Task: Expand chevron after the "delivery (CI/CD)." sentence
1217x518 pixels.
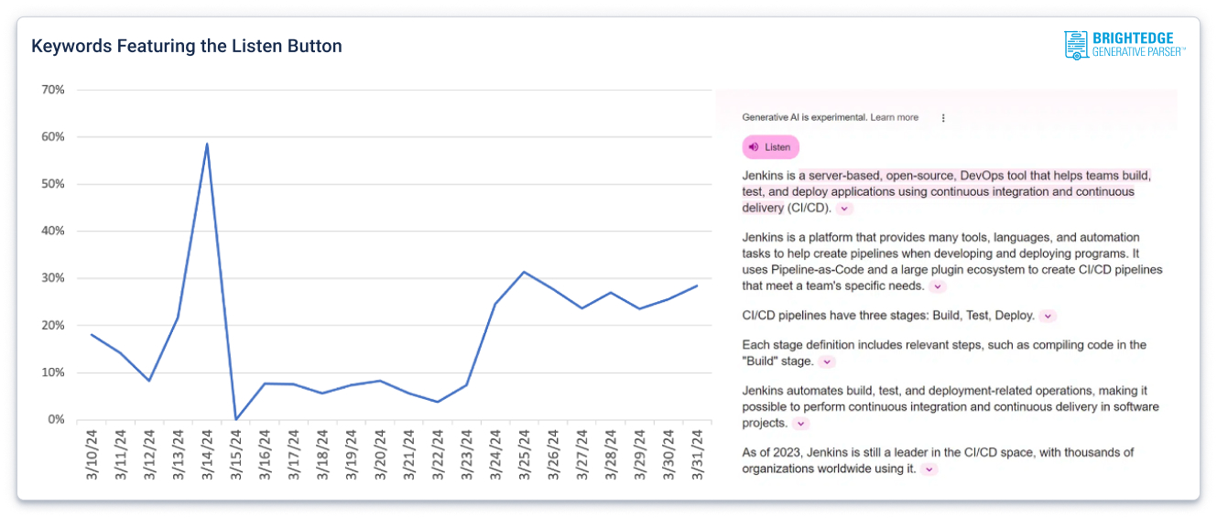Action: (x=844, y=209)
